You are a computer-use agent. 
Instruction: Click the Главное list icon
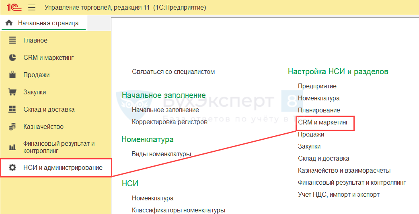[x=12, y=40]
